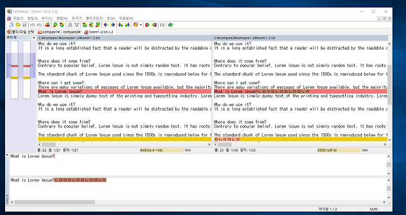The width and height of the screenshot is (406, 215).
Task: Go to current difference icon
Action: (x=91, y=25)
